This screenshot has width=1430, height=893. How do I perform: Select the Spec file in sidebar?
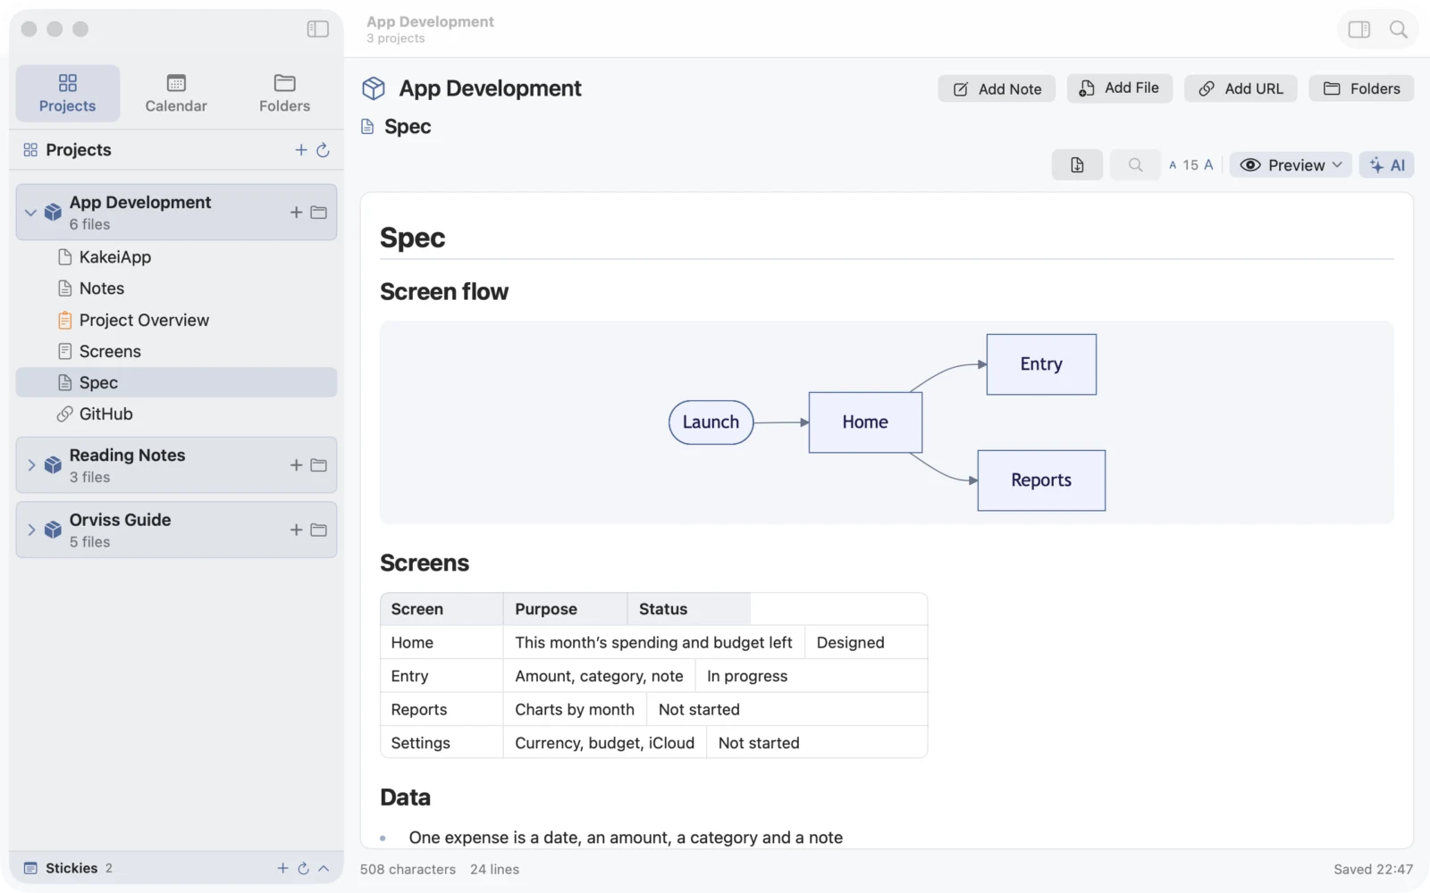[177, 382]
